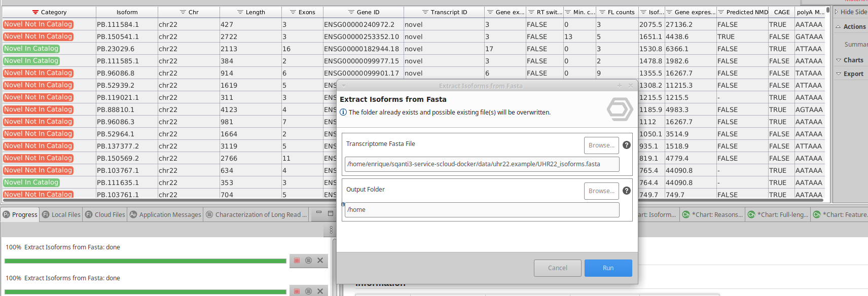
Task: Show details of the first progress task
Action: tap(308, 261)
